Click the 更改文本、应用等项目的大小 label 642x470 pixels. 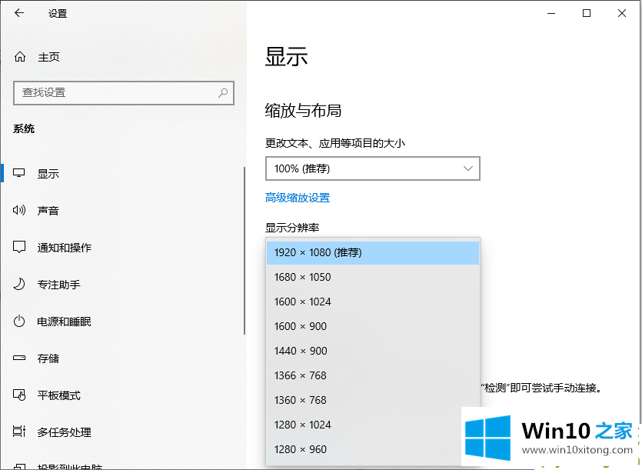[335, 143]
